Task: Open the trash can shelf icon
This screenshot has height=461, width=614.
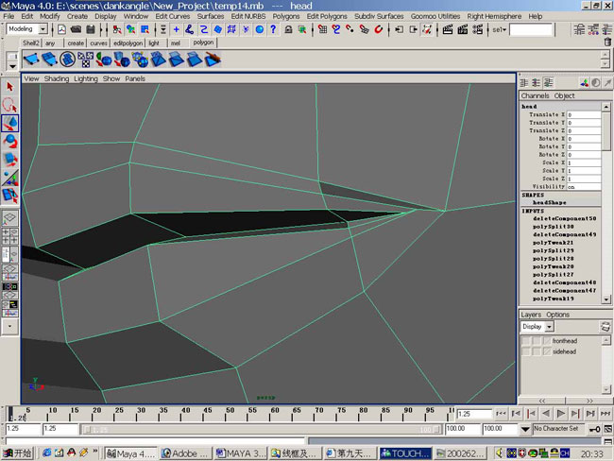Action: tap(607, 42)
